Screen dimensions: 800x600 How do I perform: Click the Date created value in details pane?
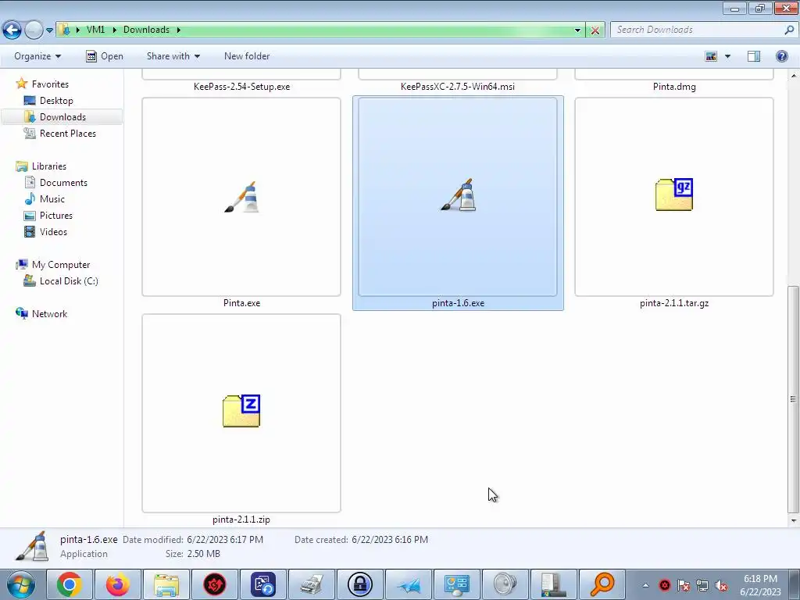pyautogui.click(x=390, y=540)
